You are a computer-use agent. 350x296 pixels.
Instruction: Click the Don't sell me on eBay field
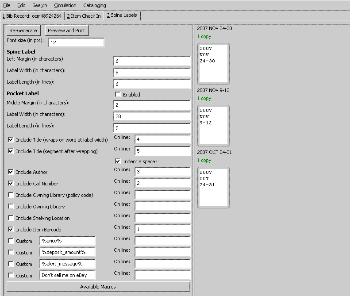tap(67, 275)
